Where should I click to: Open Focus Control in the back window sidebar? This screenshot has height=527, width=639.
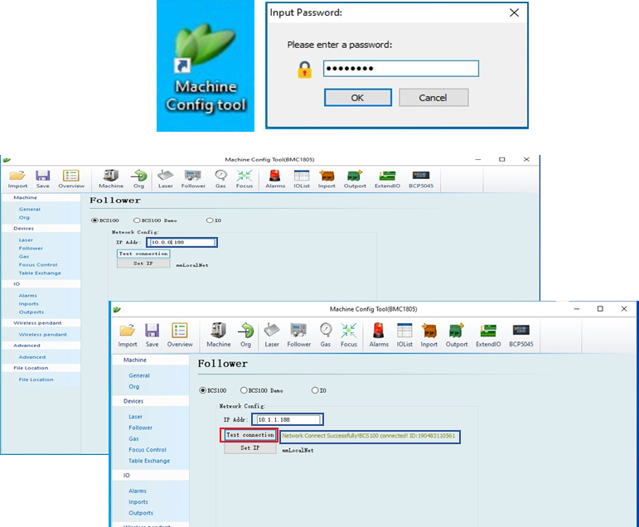(x=38, y=264)
